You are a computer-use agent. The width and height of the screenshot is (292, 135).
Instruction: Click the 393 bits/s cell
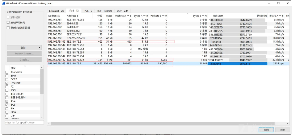pyautogui.click(x=278, y=60)
